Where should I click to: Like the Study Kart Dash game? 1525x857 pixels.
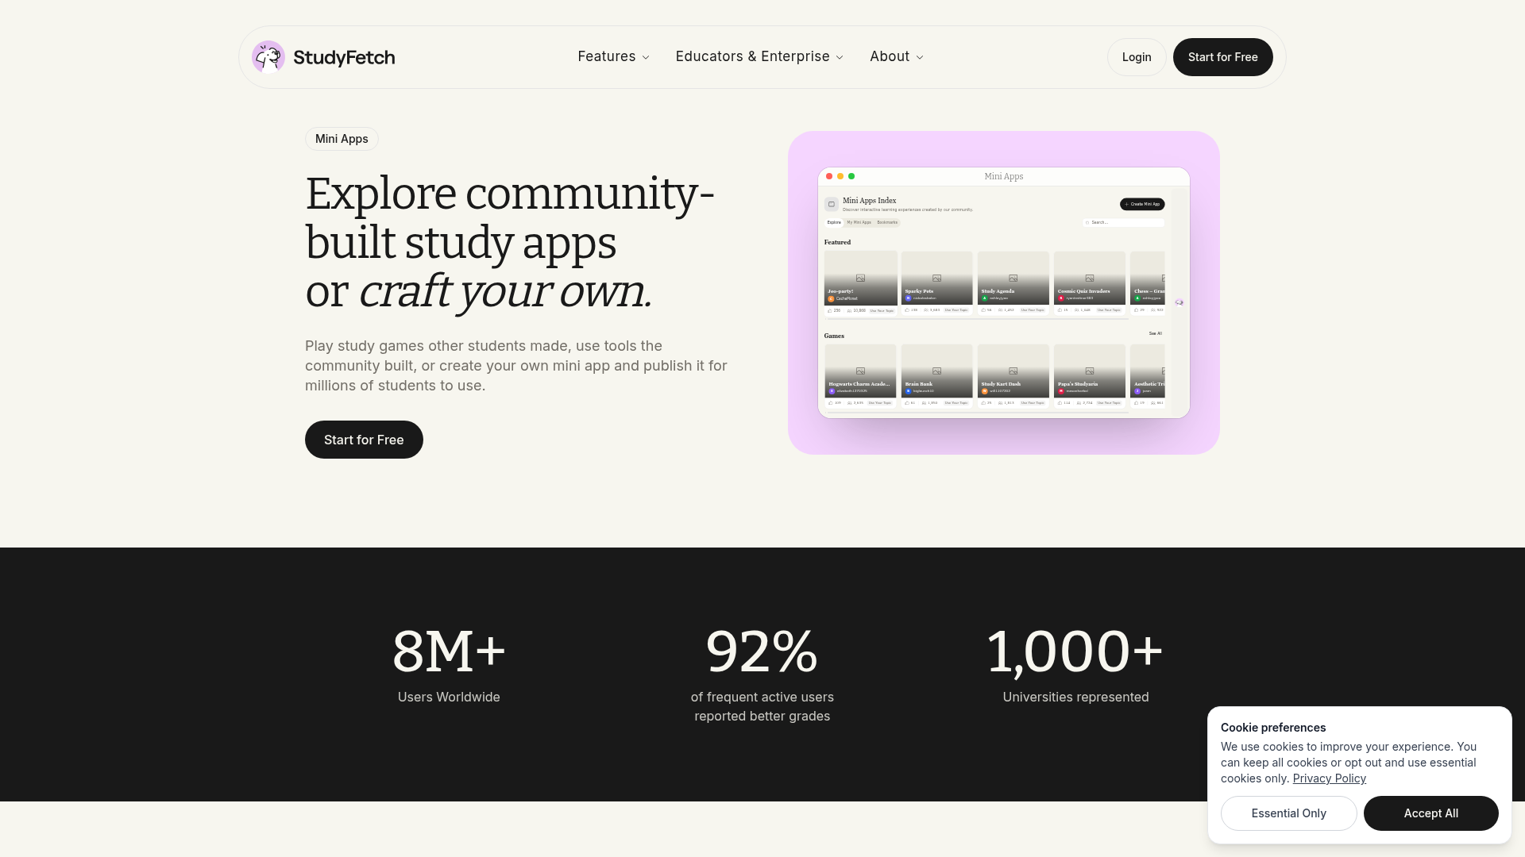click(983, 403)
